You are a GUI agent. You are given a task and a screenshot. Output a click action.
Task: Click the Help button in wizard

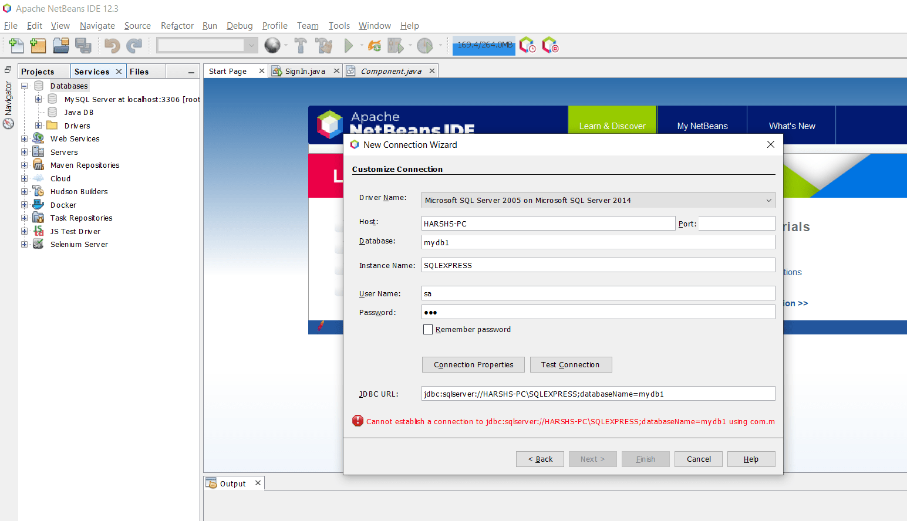pos(751,459)
